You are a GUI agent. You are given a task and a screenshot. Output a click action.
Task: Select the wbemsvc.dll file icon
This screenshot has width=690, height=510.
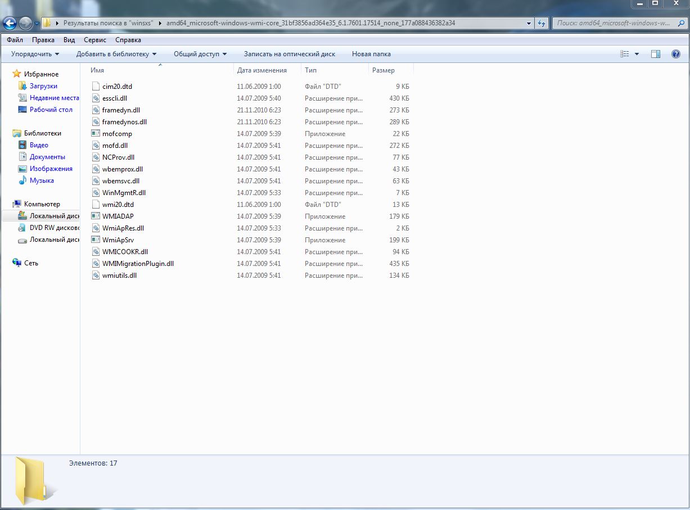[x=96, y=180]
